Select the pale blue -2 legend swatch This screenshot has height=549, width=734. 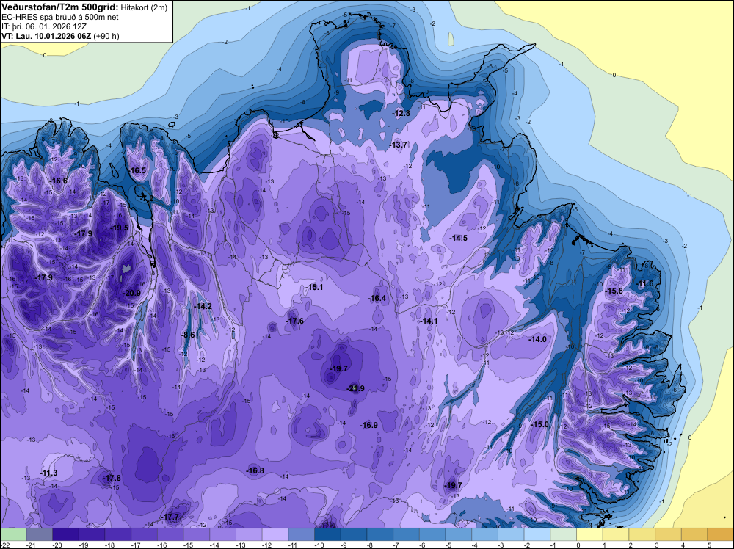(x=537, y=534)
